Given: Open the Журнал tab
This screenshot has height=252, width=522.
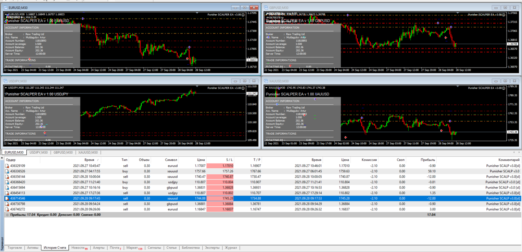Looking at the screenshot, I should tap(231, 248).
